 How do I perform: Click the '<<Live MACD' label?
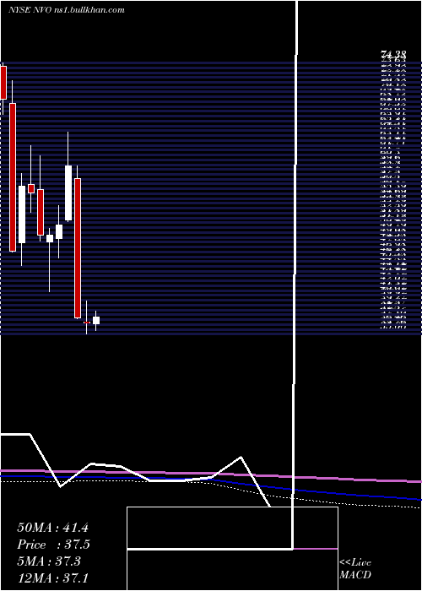pos(355,569)
